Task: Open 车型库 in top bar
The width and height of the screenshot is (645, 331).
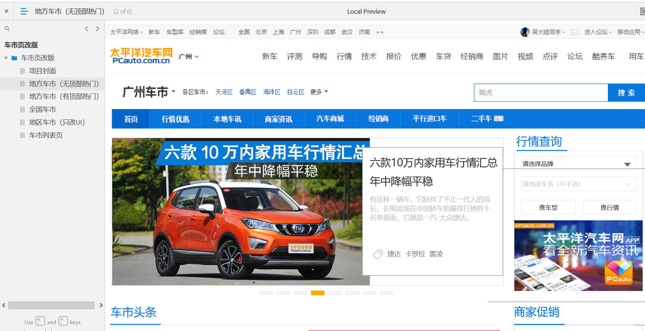Action: pos(175,32)
